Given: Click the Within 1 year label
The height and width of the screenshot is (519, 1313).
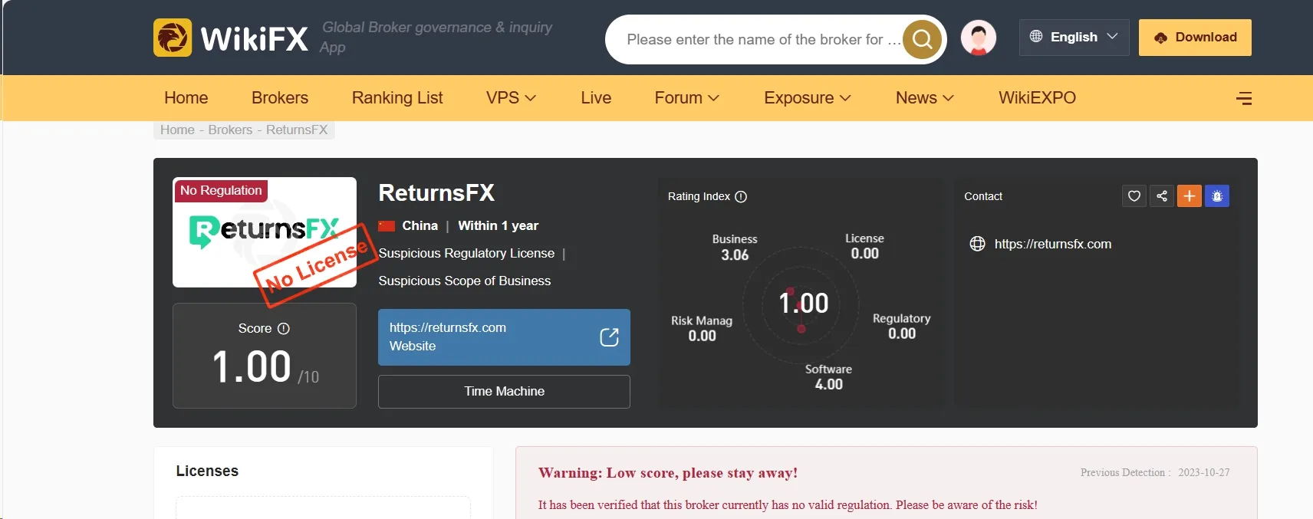Looking at the screenshot, I should click(x=498, y=225).
